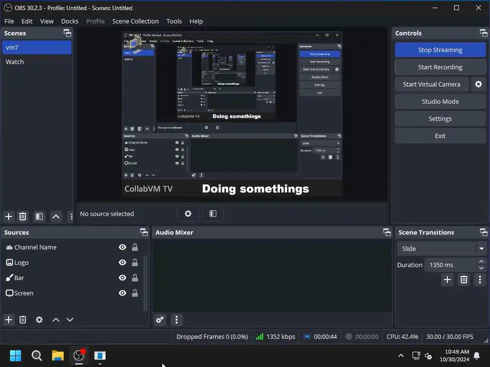The height and width of the screenshot is (367, 490).
Task: Open Windows Start menu
Action: point(16,356)
